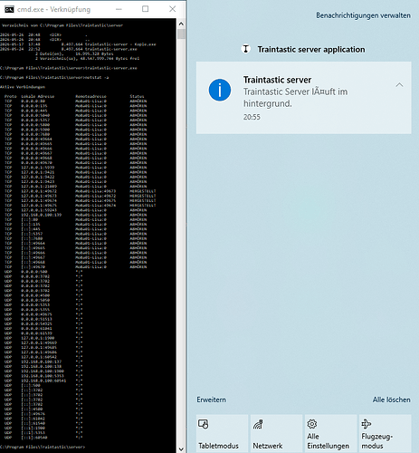Click the blue info icon in notification
Image resolution: width=419 pixels, height=453 pixels.
[x=220, y=90]
